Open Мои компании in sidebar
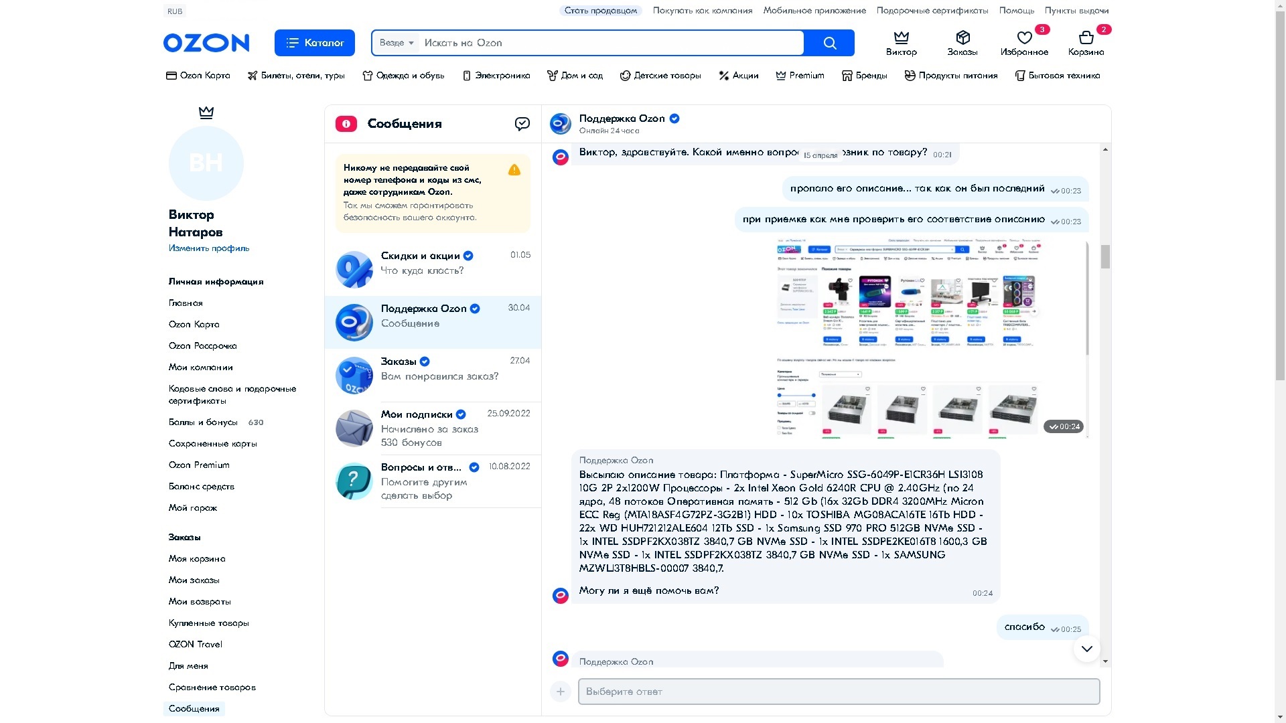 (x=201, y=368)
